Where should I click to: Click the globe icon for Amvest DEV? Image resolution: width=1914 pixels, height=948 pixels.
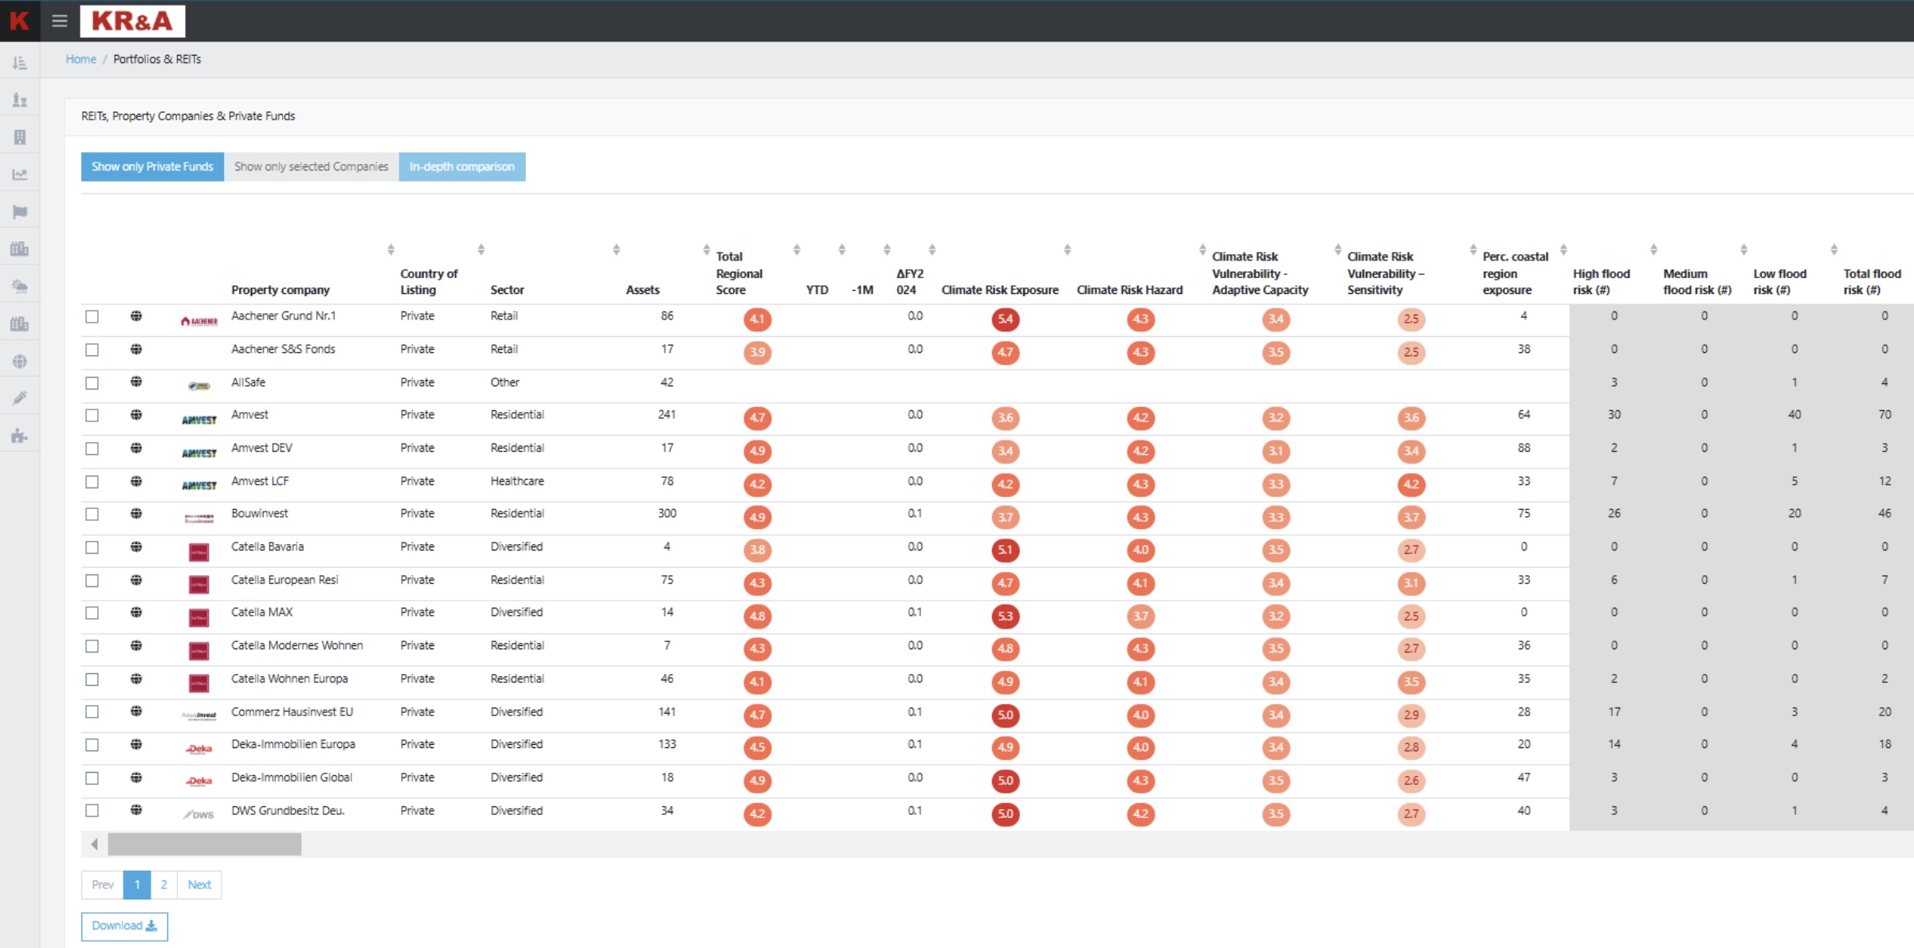tap(136, 449)
